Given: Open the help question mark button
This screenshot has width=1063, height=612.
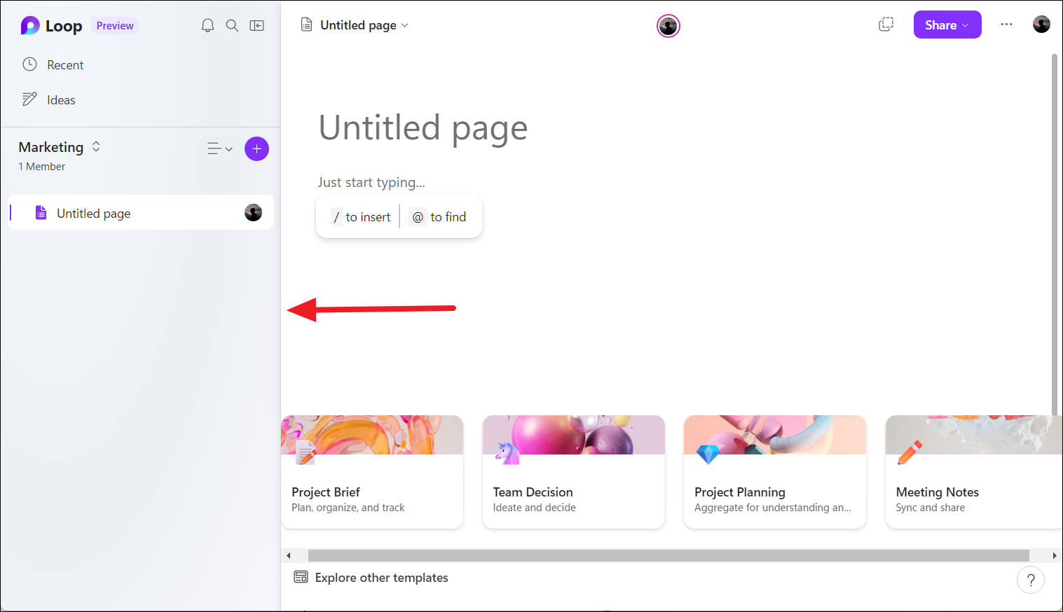Looking at the screenshot, I should click(1031, 580).
